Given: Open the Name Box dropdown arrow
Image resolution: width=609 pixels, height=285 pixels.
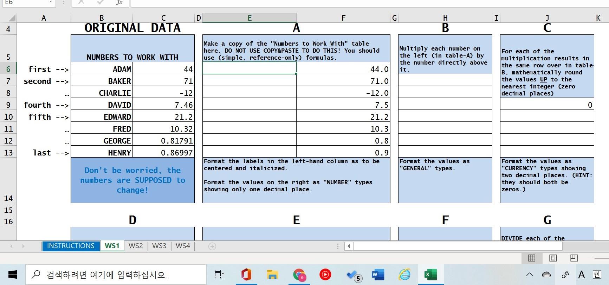Looking at the screenshot, I should pyautogui.click(x=51, y=2).
